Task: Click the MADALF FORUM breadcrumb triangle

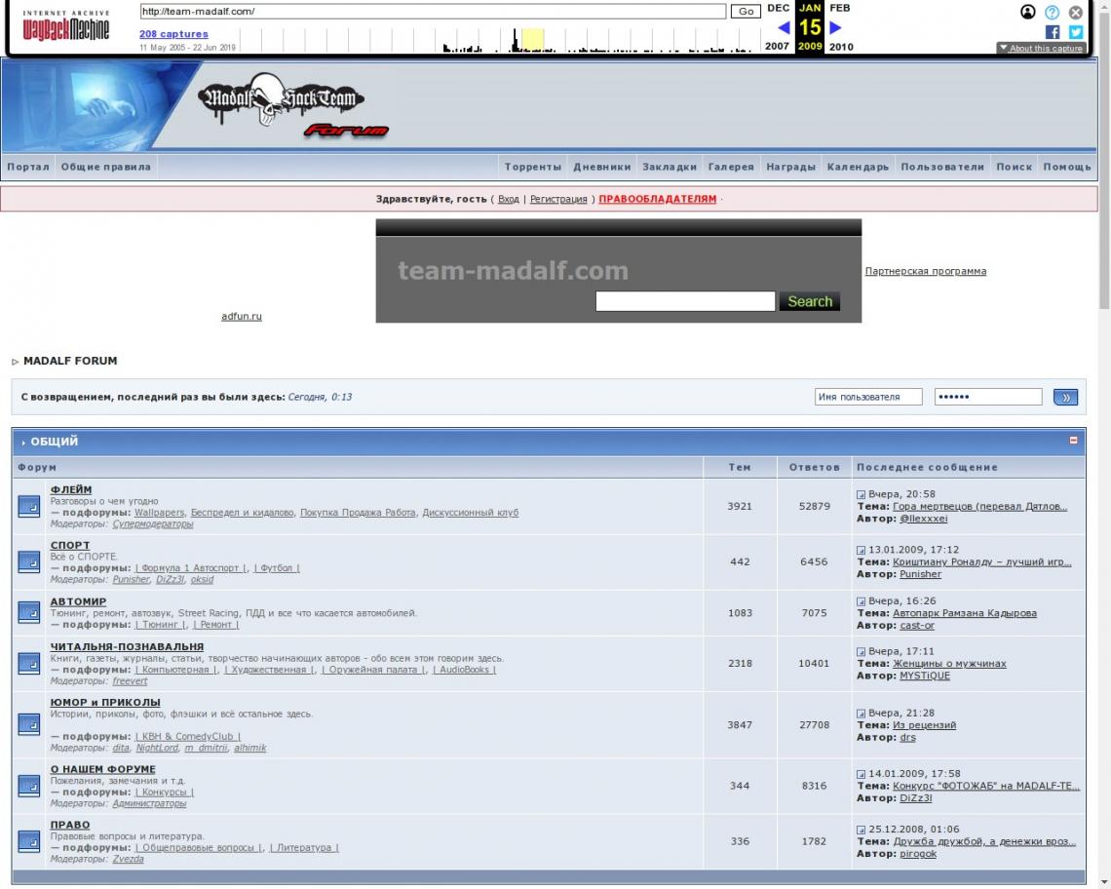Action: (x=15, y=362)
